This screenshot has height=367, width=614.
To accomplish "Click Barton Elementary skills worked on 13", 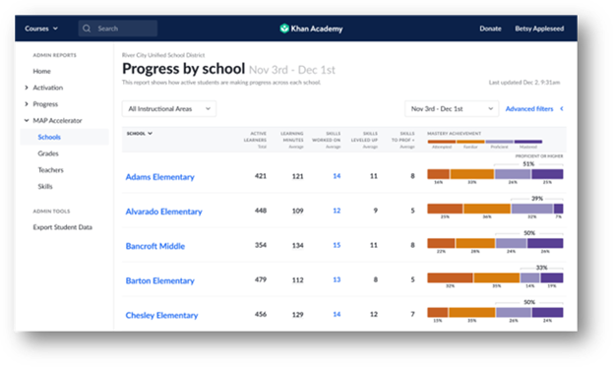I will tap(337, 279).
